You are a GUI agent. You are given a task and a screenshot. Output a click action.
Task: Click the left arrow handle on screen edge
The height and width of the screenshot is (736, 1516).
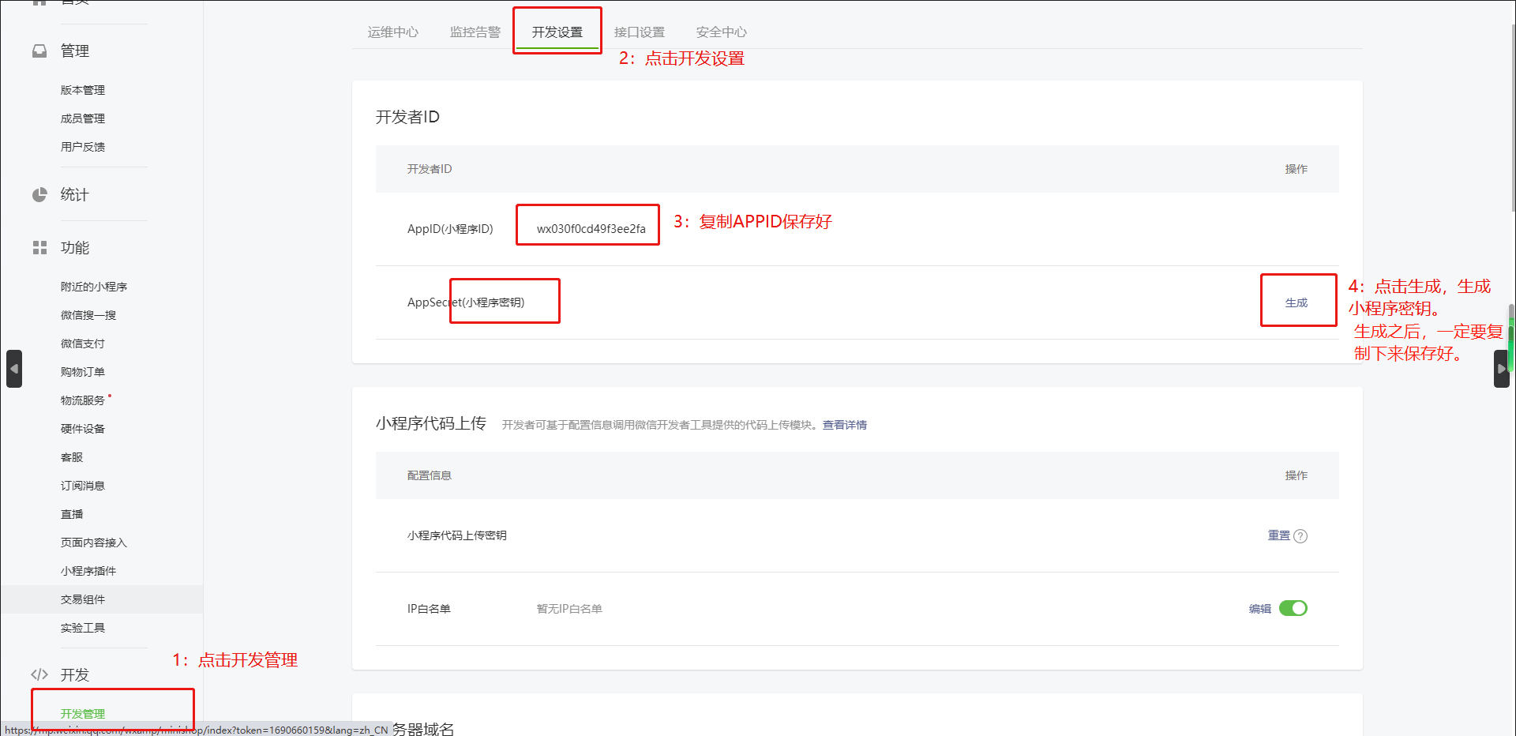tap(14, 369)
